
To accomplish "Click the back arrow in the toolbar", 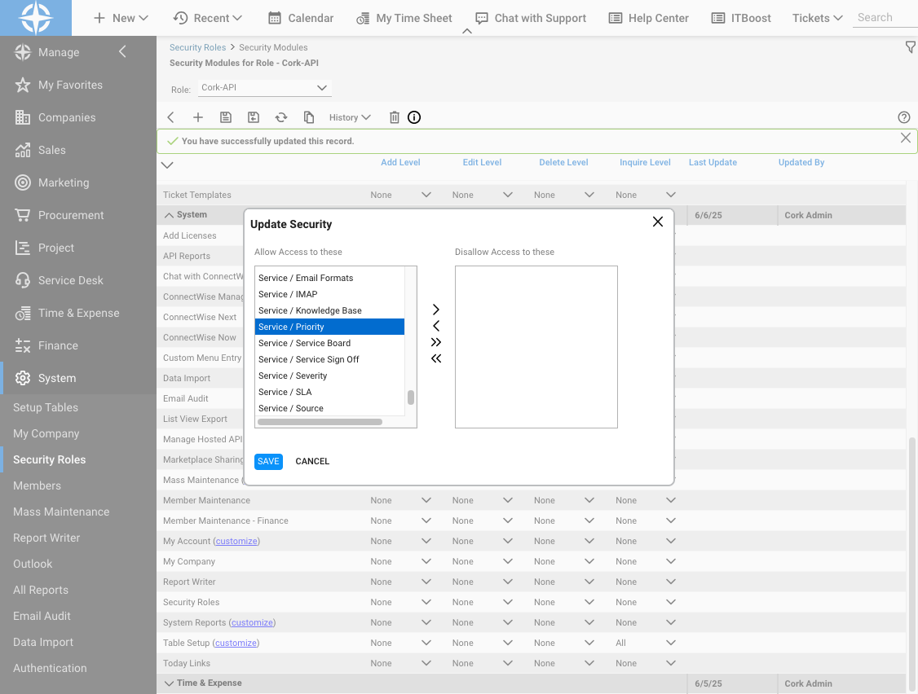I will pos(171,117).
